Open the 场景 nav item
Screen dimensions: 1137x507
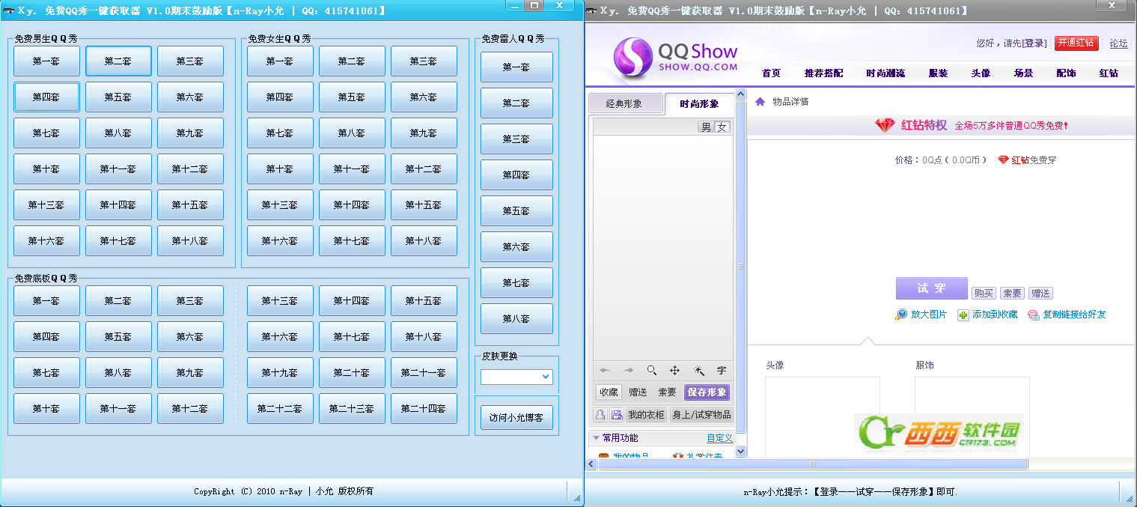[x=1023, y=73]
